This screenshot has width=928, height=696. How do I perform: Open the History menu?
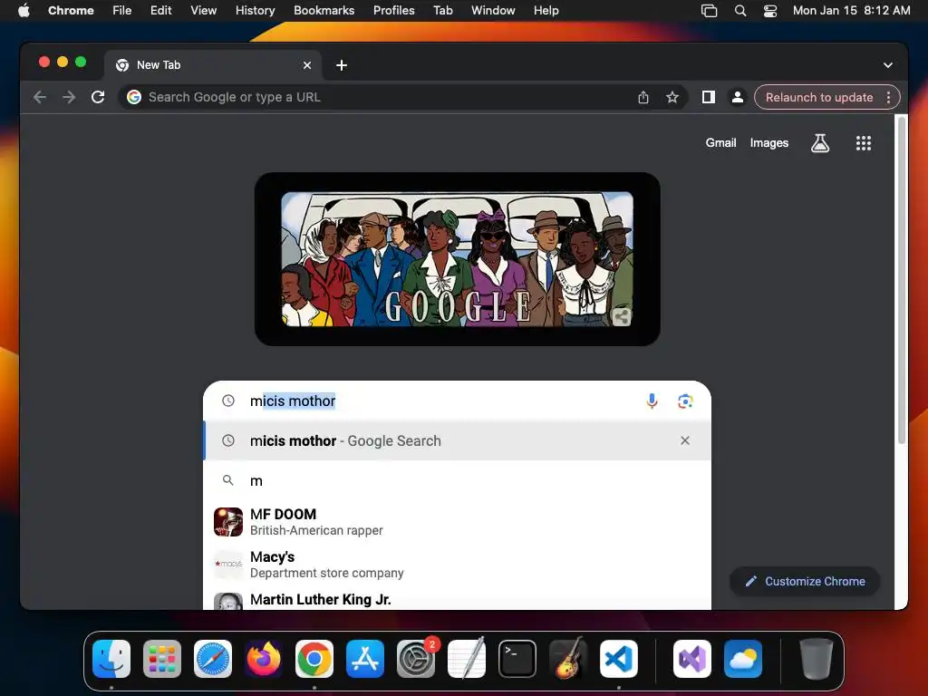point(255,11)
